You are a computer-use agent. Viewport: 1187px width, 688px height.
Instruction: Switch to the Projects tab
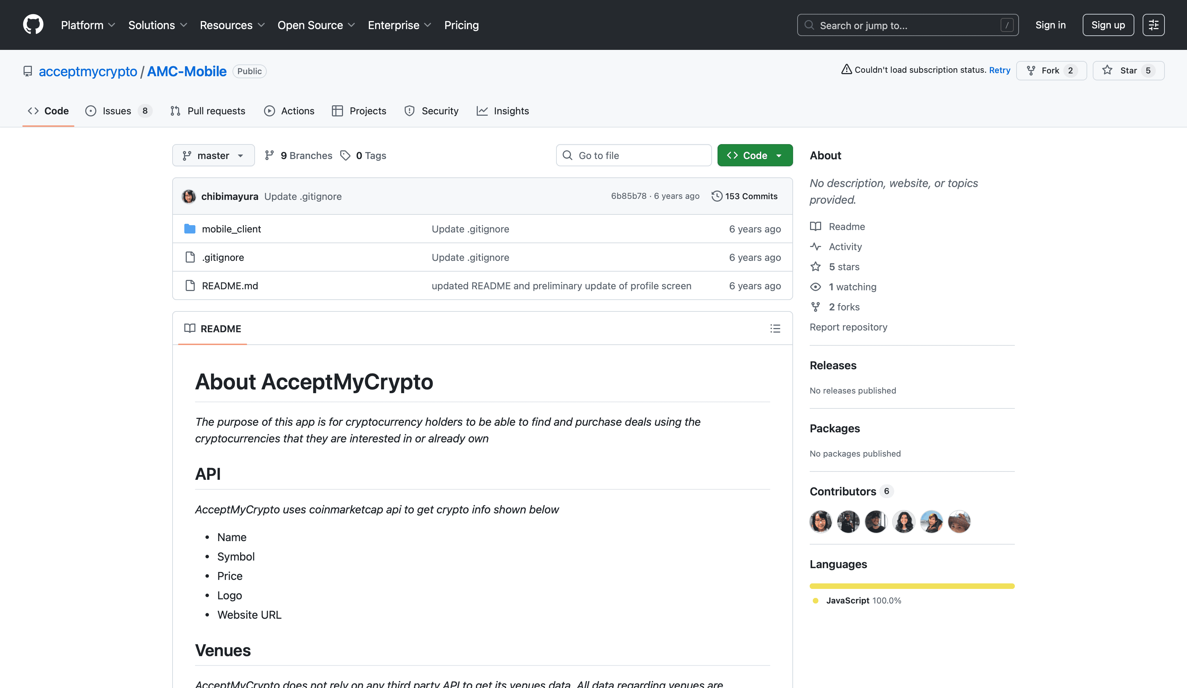point(359,111)
